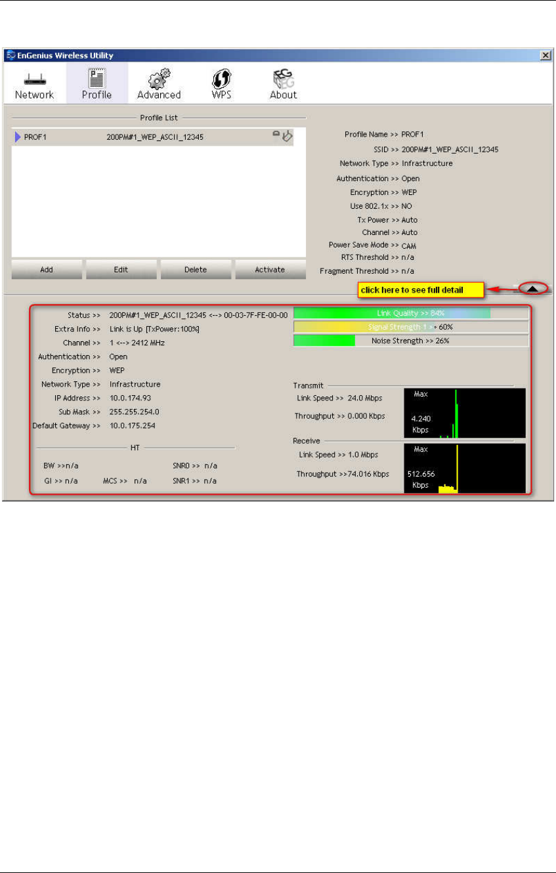Click the Receive throughput graph

[x=465, y=468]
